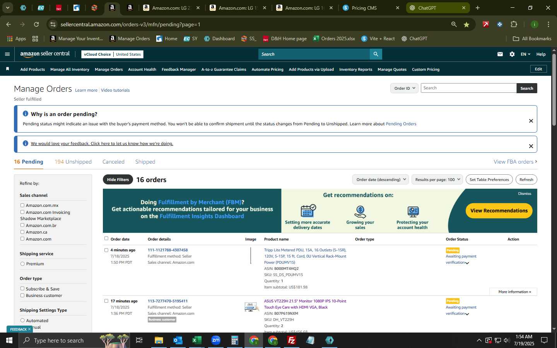Open the EN language dropdown

click(525, 54)
